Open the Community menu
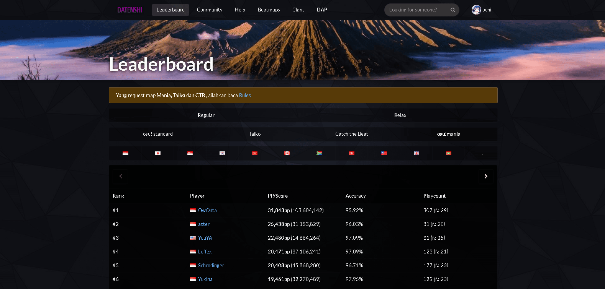The width and height of the screenshot is (605, 289). (210, 10)
